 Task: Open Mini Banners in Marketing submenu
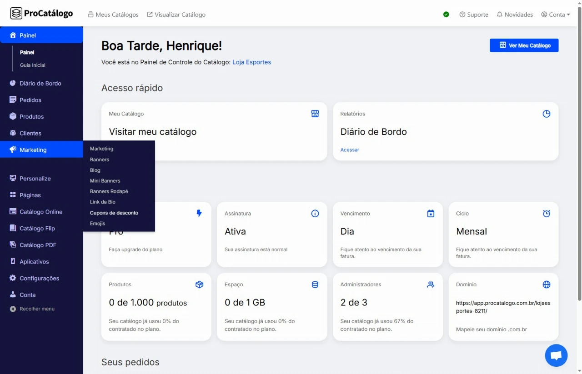click(105, 181)
